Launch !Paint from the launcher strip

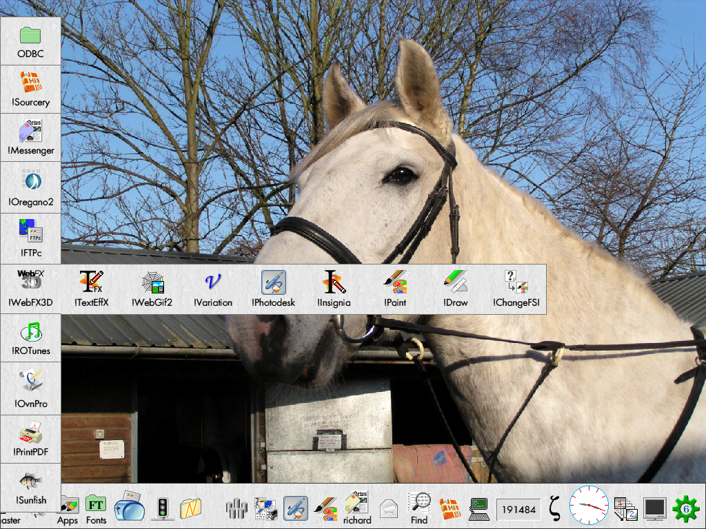pyautogui.click(x=395, y=289)
